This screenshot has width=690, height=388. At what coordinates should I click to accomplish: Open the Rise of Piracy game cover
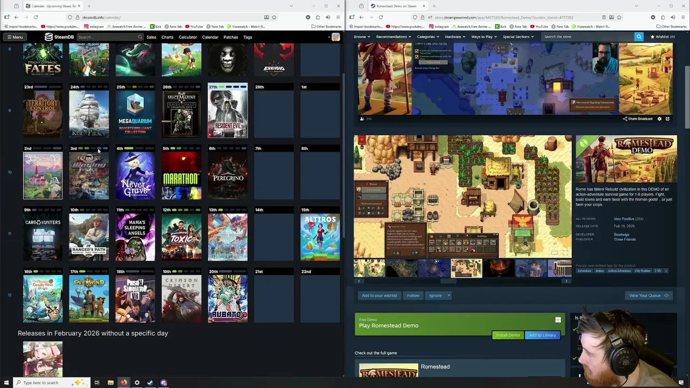coord(89,114)
